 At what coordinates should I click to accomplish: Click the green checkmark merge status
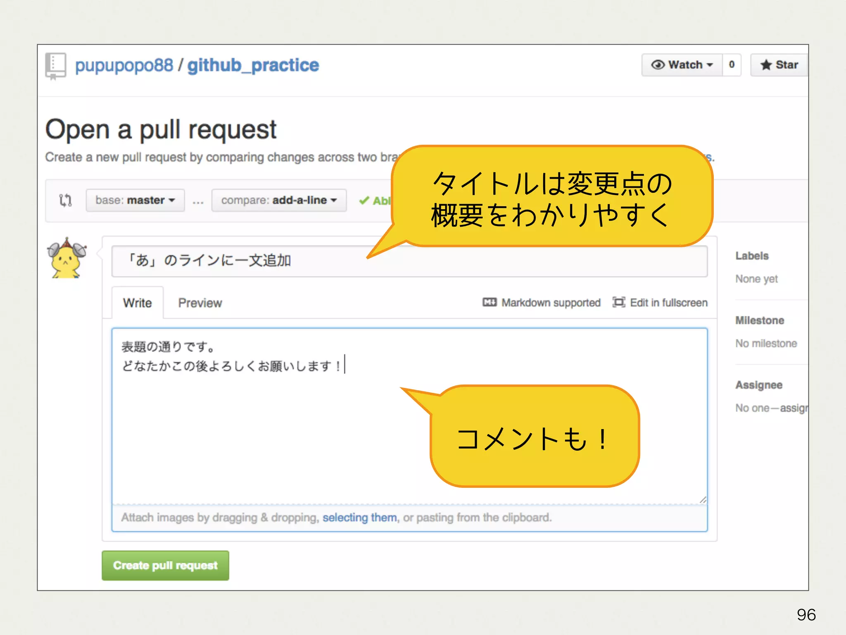(x=364, y=201)
